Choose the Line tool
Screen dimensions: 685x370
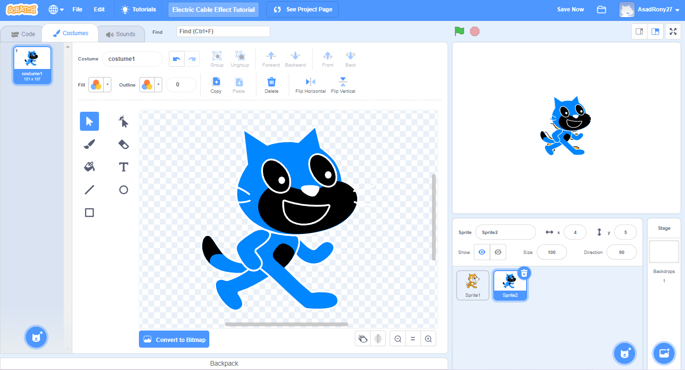coord(89,189)
